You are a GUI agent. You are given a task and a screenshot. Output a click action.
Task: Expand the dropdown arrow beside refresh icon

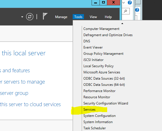[22, 17]
